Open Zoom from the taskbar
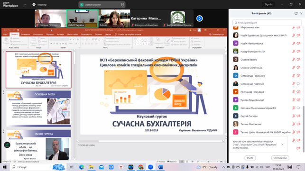This screenshot has width=305, height=171. click(150, 167)
